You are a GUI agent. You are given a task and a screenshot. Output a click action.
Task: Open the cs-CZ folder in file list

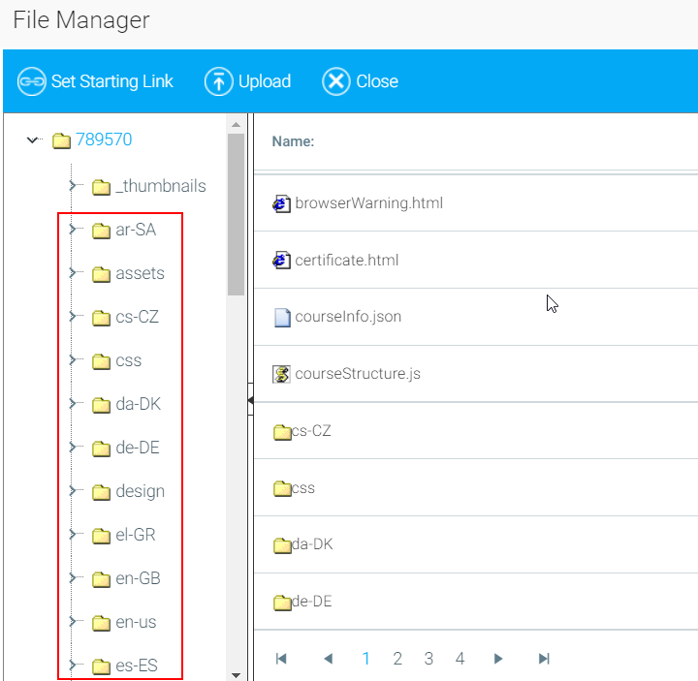pyautogui.click(x=310, y=431)
